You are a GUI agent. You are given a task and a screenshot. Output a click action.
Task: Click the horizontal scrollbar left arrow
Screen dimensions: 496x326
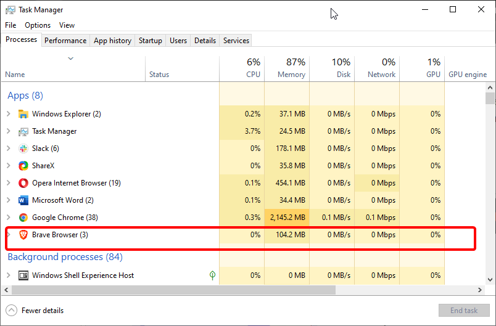[x=6, y=290]
